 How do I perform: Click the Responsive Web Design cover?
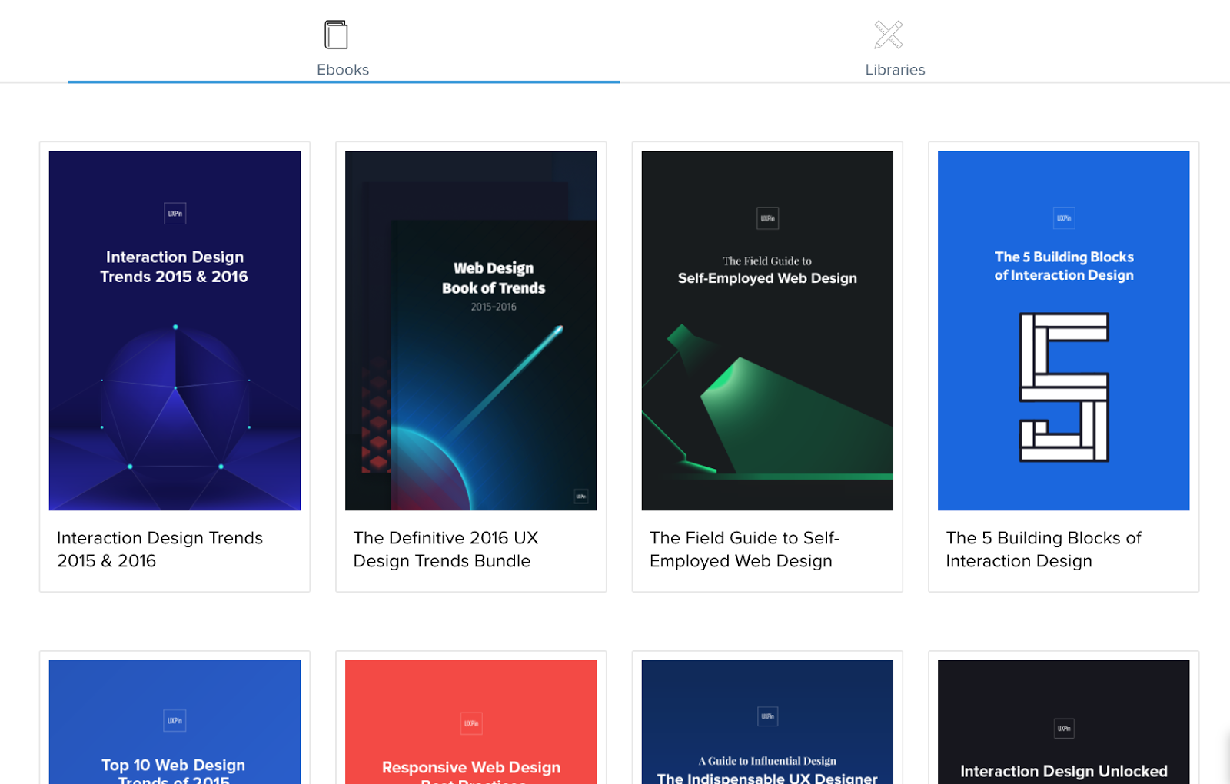[470, 722]
